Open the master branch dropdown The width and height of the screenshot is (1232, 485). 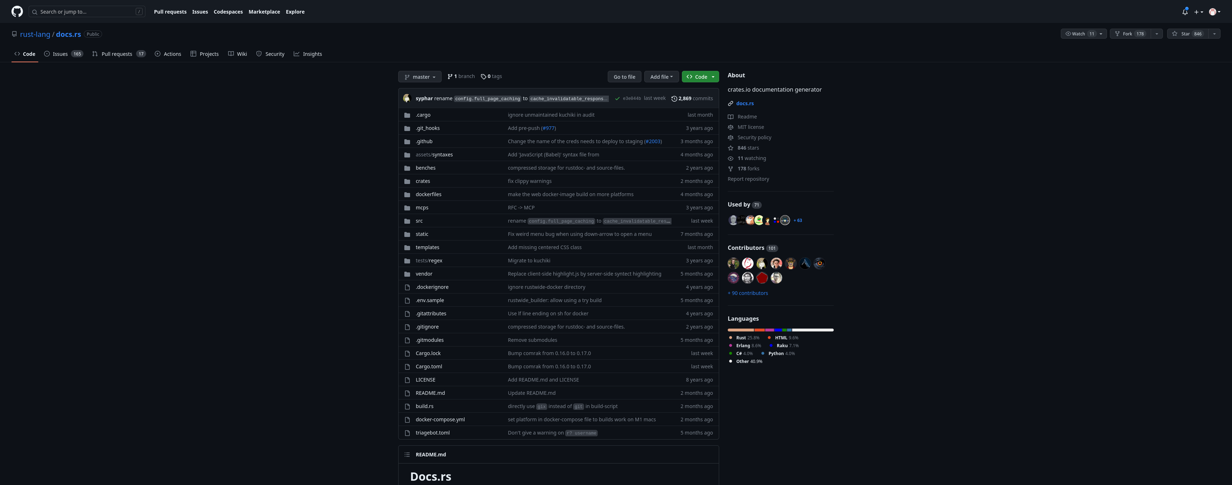pos(419,77)
